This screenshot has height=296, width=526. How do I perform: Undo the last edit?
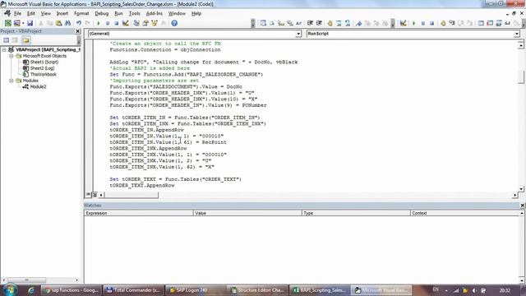tap(79, 23)
